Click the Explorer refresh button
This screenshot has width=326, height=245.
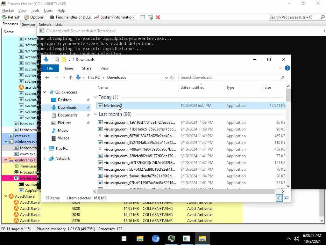(x=172, y=78)
